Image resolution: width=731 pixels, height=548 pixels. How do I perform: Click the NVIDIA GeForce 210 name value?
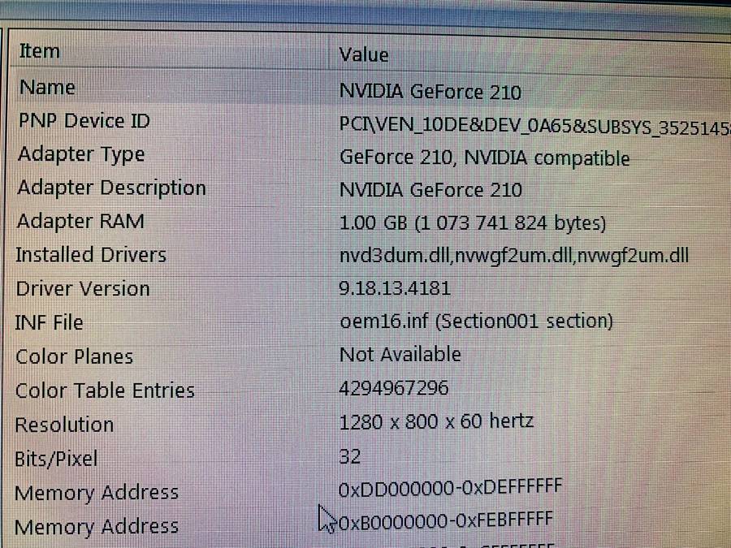[430, 92]
